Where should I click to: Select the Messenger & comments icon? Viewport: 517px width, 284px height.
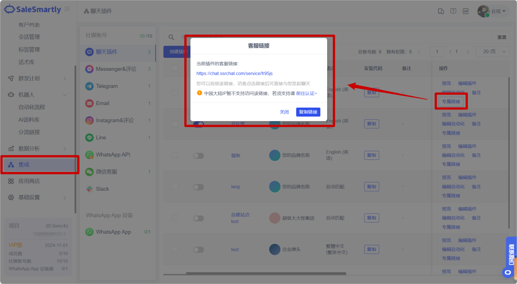(89, 69)
